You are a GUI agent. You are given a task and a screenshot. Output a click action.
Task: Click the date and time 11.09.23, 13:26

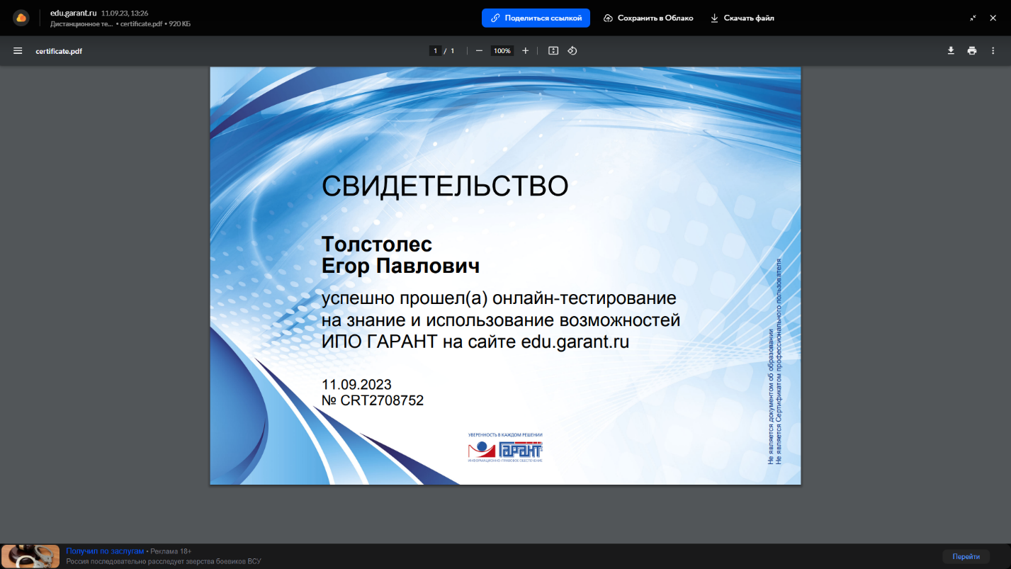[x=125, y=13]
